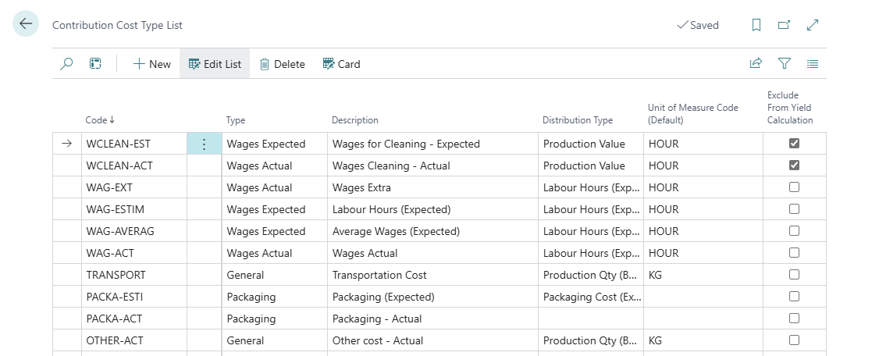Create a new entry with New

click(x=152, y=64)
